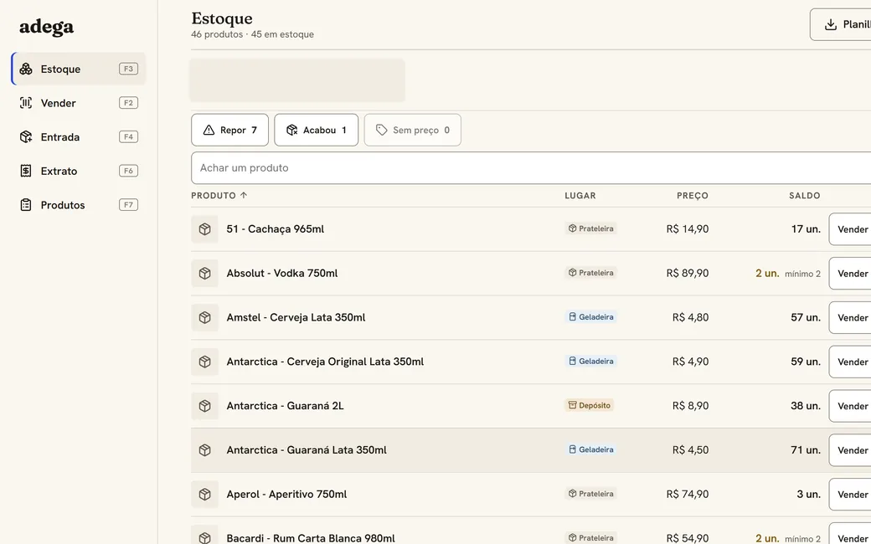The image size is (871, 544).
Task: Select product name Absolut - Vodka 750ml
Action: 281,273
